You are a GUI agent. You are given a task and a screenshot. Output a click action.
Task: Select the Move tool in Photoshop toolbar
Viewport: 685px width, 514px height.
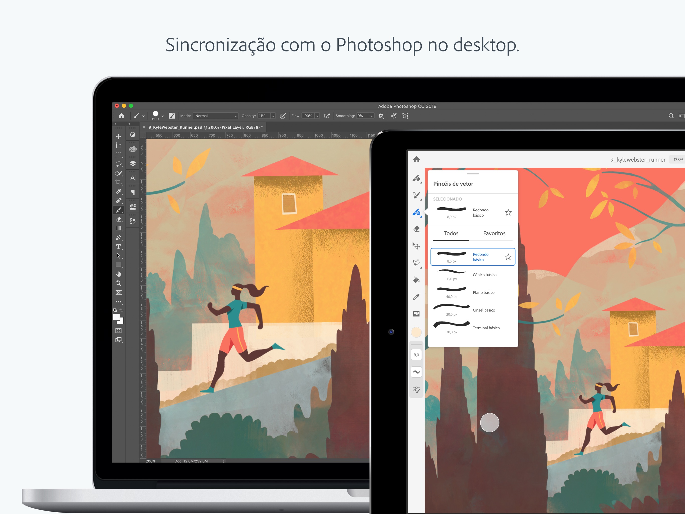(118, 136)
